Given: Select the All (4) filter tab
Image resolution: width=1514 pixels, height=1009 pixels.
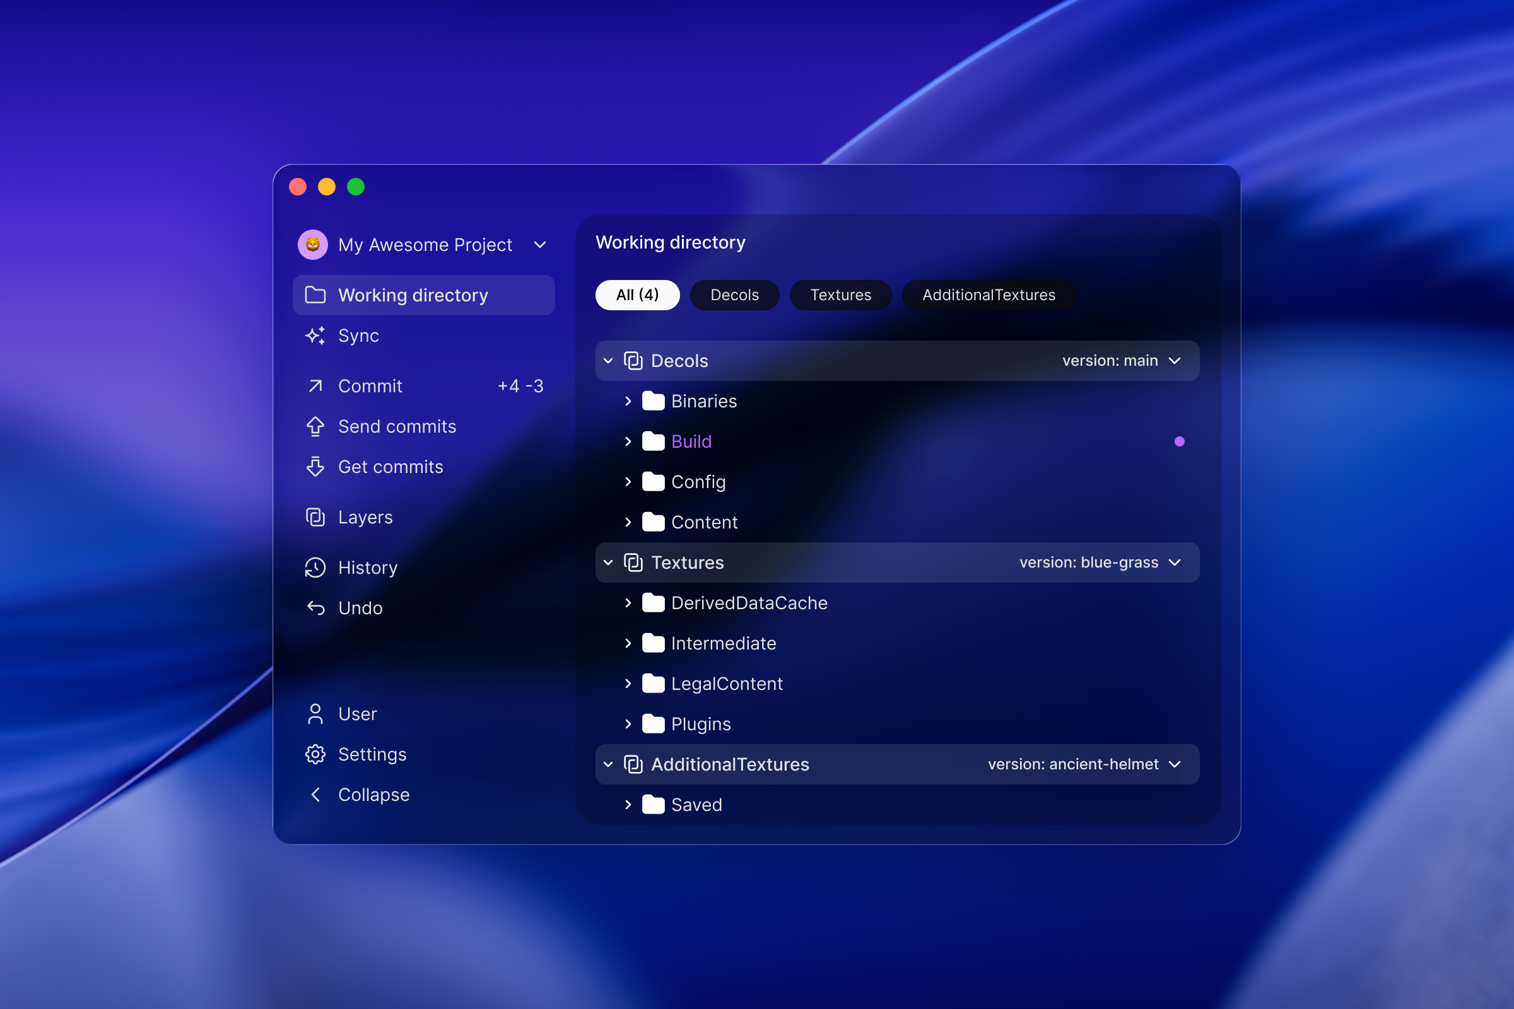Looking at the screenshot, I should 637,295.
